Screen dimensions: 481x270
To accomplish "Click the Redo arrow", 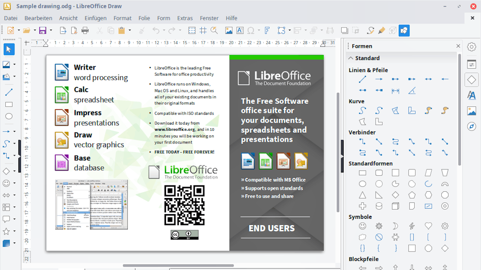I will point(172,30).
